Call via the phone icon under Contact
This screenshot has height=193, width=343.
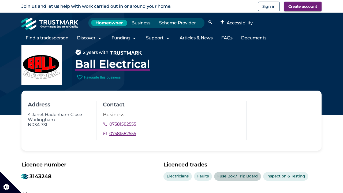(x=105, y=124)
